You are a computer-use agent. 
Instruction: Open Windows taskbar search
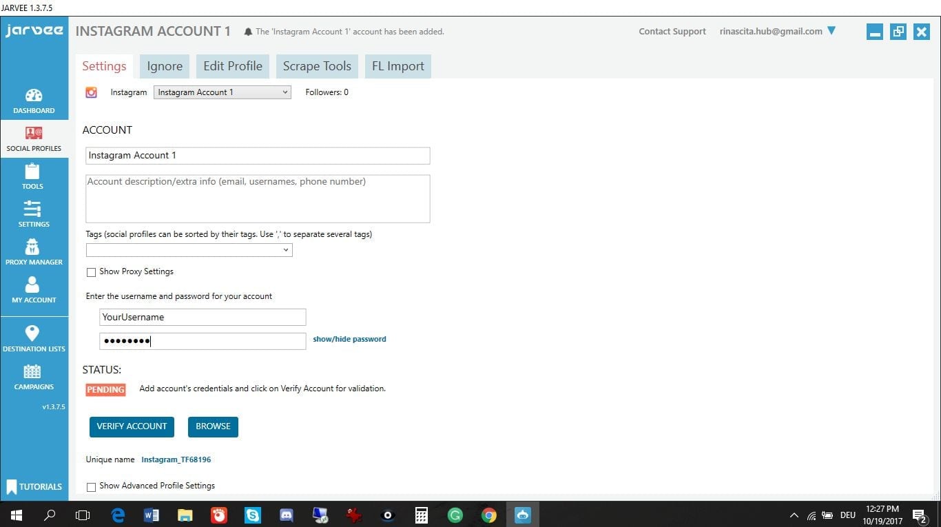tap(50, 515)
